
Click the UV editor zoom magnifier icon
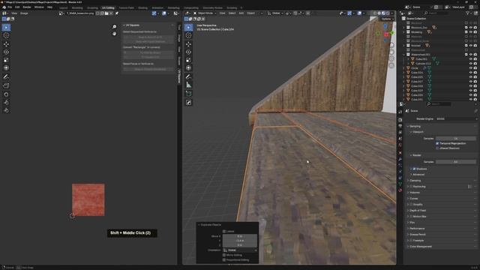click(115, 27)
